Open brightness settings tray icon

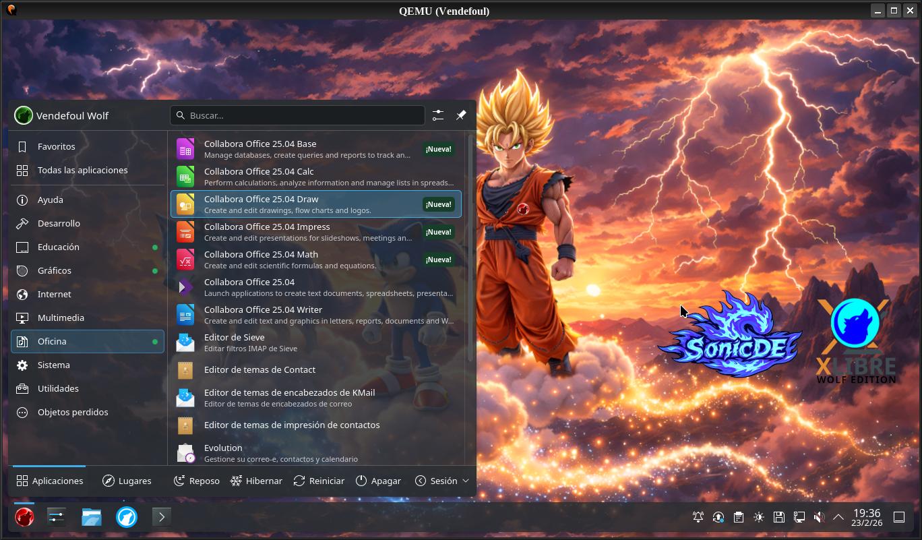[759, 517]
